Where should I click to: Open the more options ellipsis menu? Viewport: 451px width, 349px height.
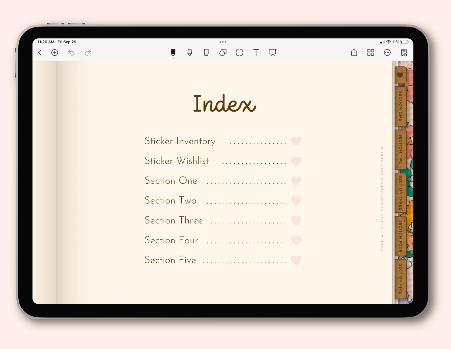tap(387, 53)
